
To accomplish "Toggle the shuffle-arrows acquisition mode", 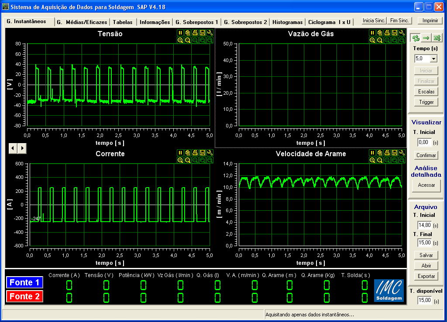I will 437,38.
